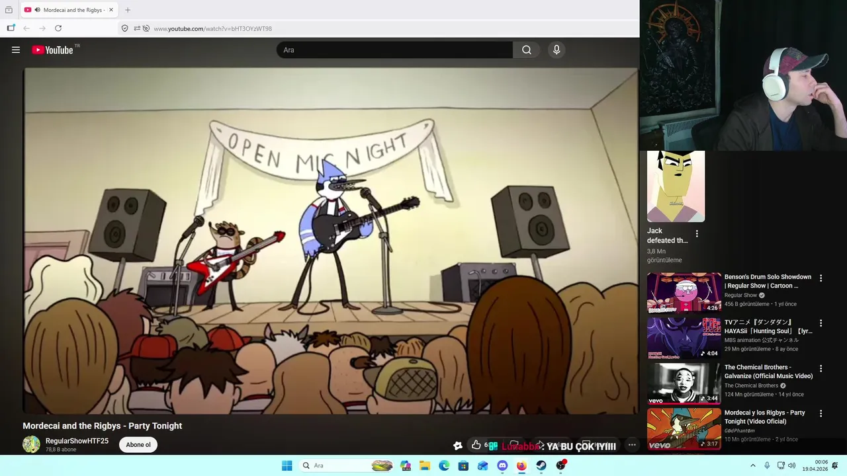Open the 'Jack defeated th...' video thumbnail
This screenshot has height=476, width=847.
(676, 186)
